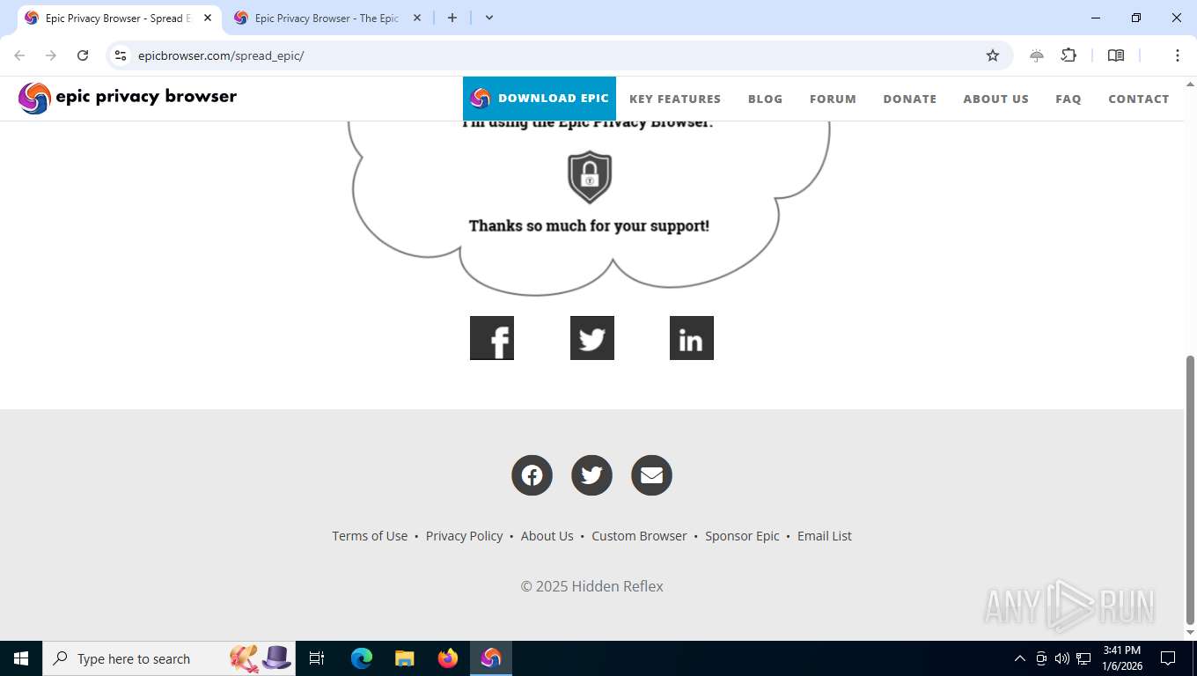Go to the Forum page
The image size is (1197, 676).
click(x=833, y=99)
